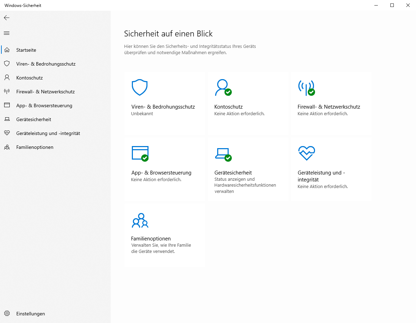Image resolution: width=416 pixels, height=323 pixels.
Task: Click the back arrow in the sidebar
Action: click(x=7, y=18)
